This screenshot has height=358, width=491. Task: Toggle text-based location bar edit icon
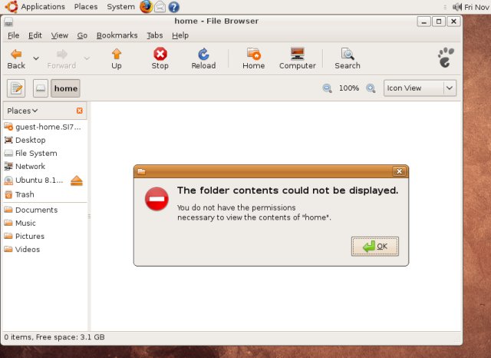click(x=16, y=88)
